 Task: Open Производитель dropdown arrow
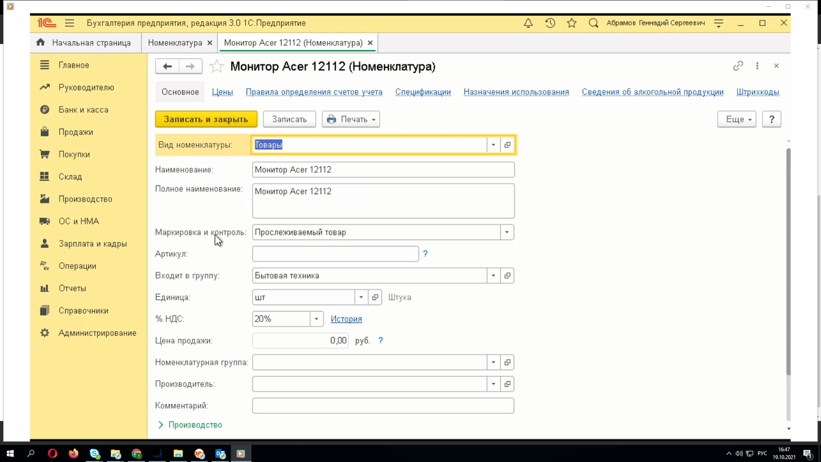(493, 385)
